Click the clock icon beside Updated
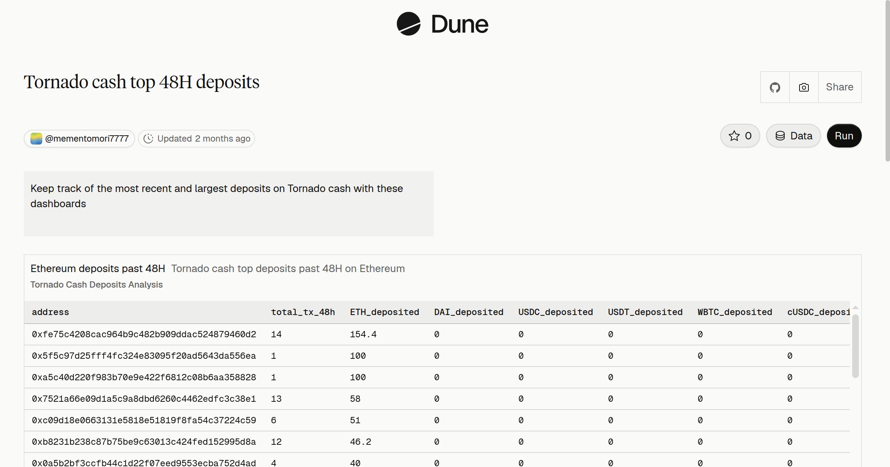Screen dimensions: 890x467 [148, 139]
